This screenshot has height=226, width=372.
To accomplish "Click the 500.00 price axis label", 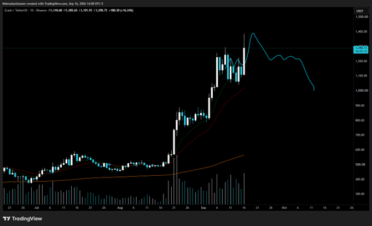I will pyautogui.click(x=360, y=164).
